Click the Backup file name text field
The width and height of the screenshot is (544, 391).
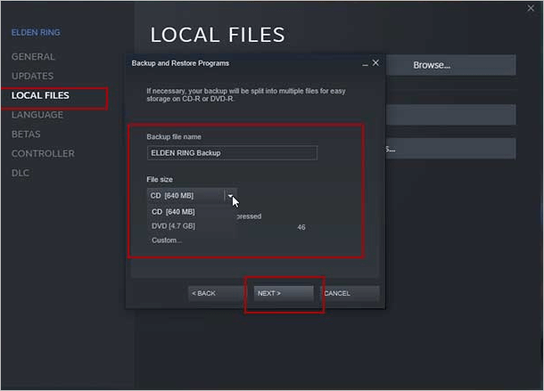click(232, 153)
